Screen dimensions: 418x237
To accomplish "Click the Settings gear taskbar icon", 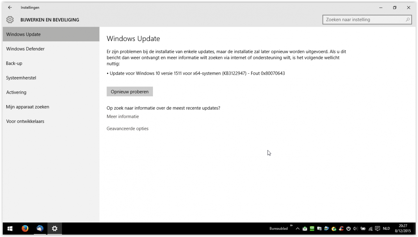I will [55, 229].
